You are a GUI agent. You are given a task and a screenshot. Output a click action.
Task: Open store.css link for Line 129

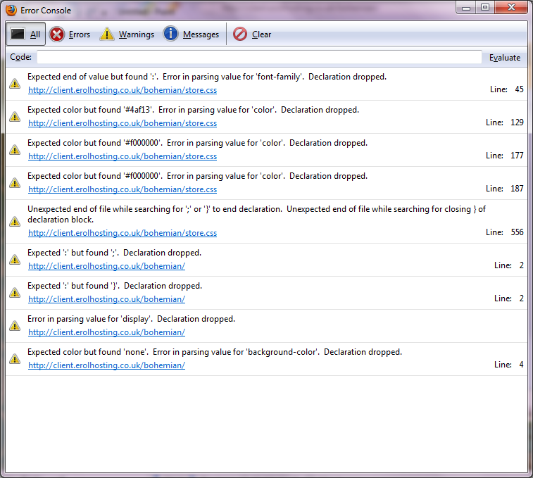(123, 123)
